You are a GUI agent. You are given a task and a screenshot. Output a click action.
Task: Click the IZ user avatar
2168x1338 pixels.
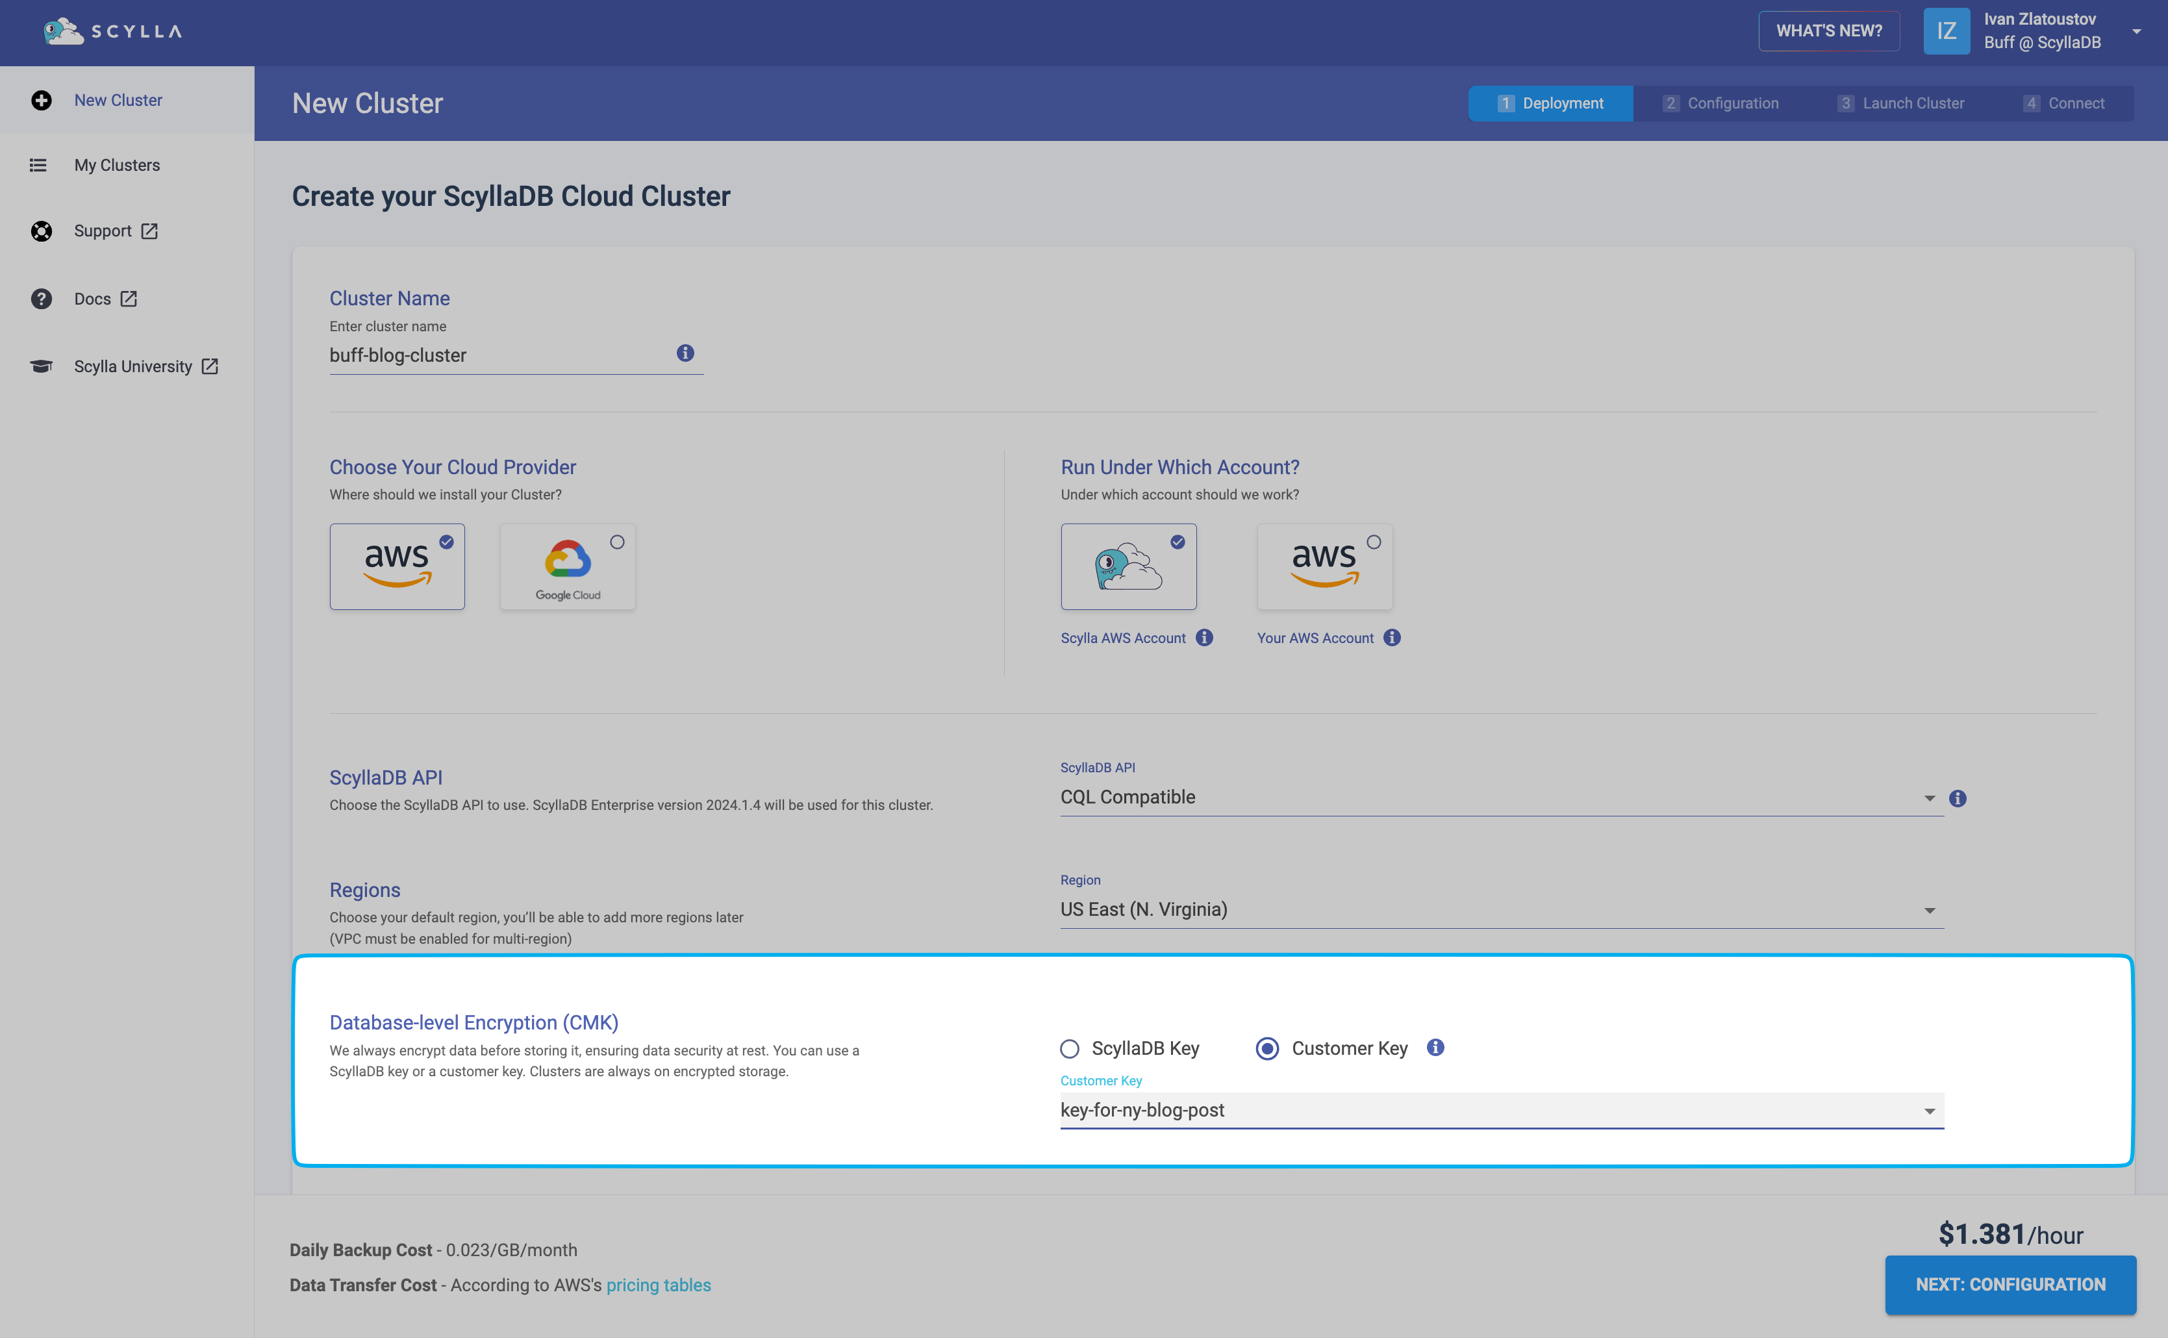(x=1946, y=31)
